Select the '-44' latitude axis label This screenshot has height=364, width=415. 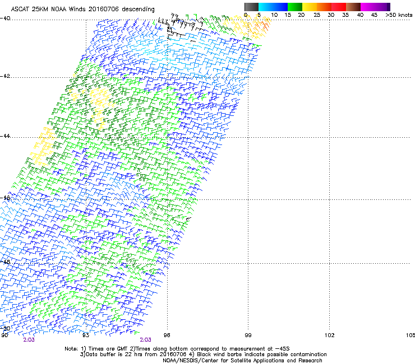click(x=5, y=136)
